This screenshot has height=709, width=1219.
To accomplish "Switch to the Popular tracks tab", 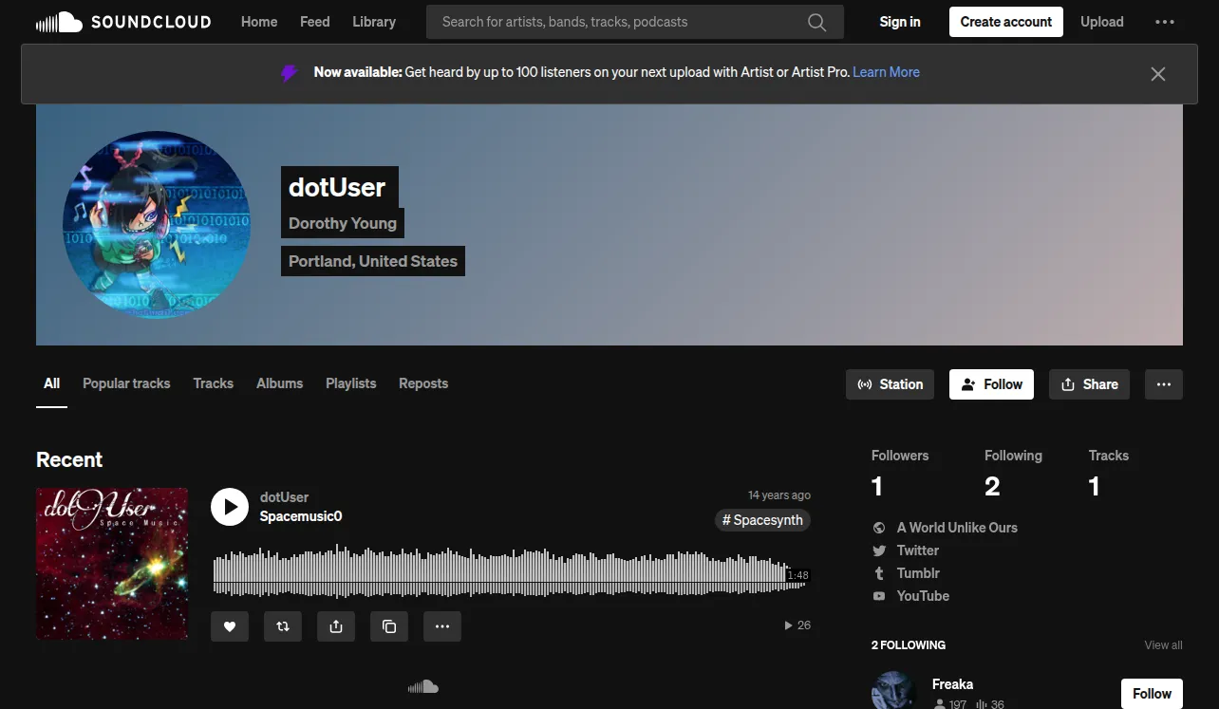I will click(x=126, y=383).
